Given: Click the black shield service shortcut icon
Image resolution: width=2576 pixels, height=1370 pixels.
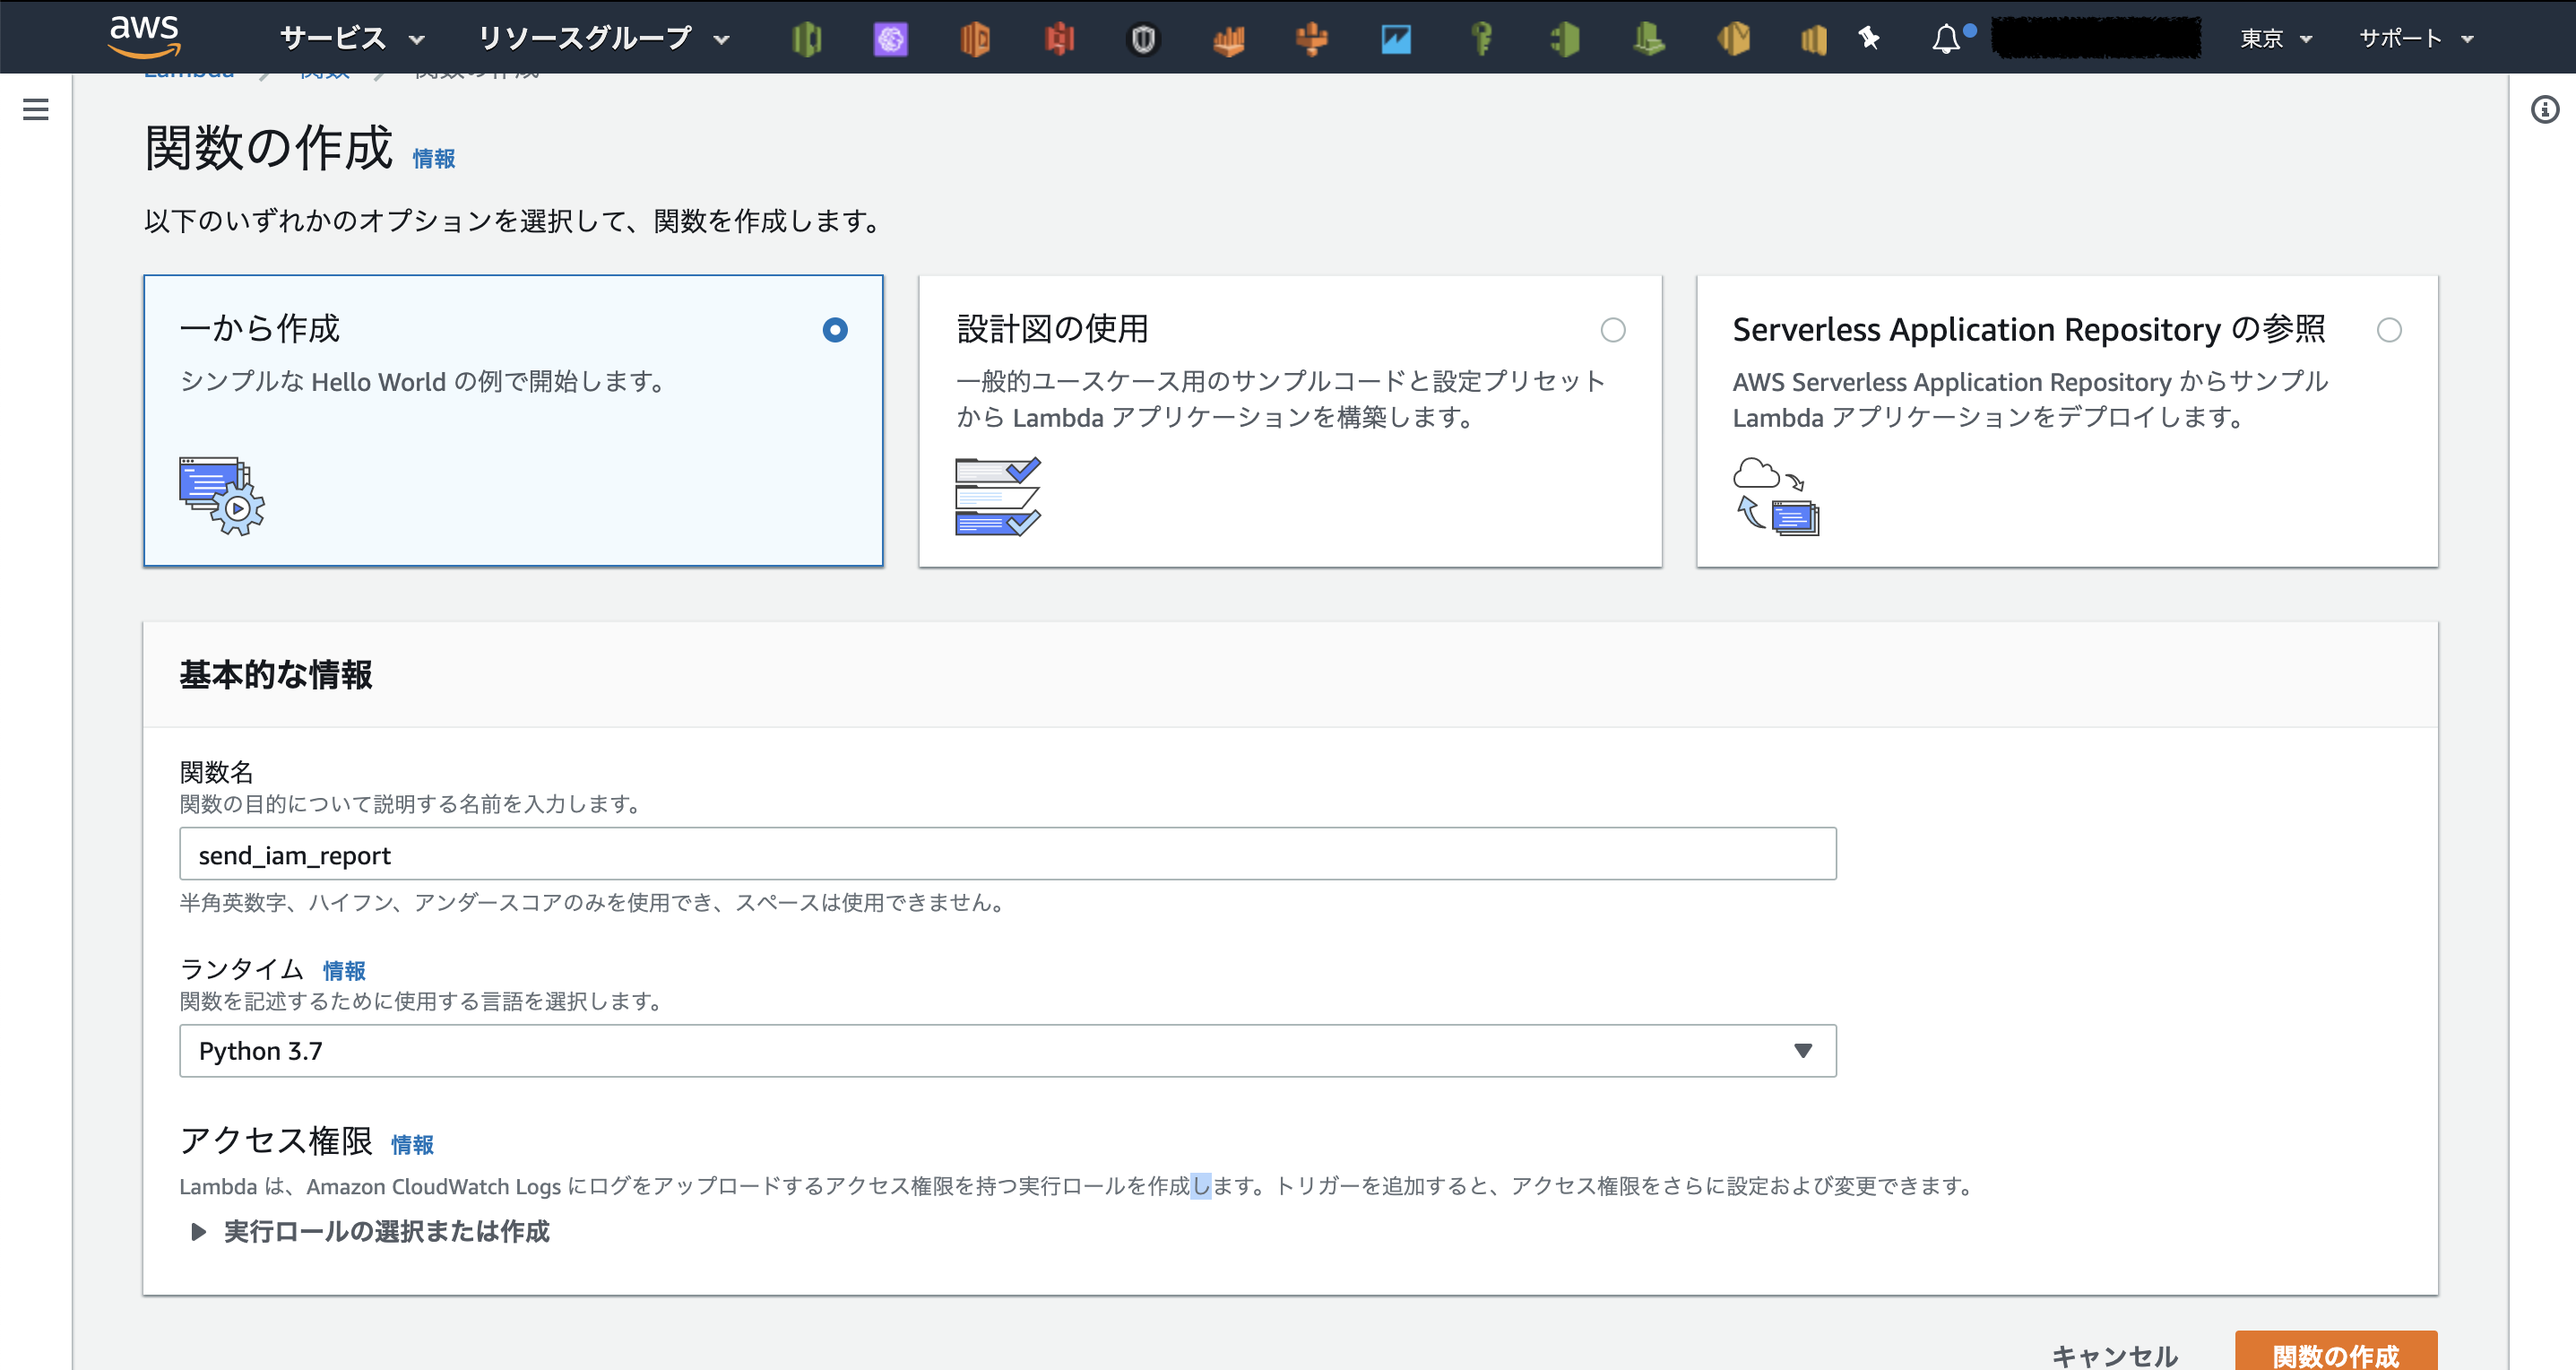Looking at the screenshot, I should click(1143, 37).
